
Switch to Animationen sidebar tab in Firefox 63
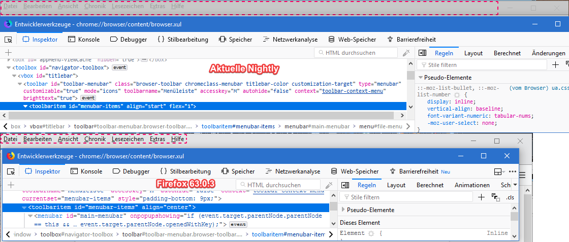(472, 185)
